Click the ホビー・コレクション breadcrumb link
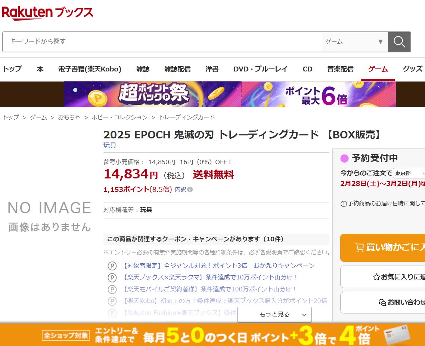The image size is (425, 346). click(x=119, y=117)
